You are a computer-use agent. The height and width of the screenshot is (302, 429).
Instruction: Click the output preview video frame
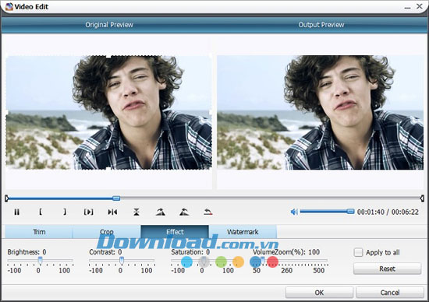tap(321, 113)
